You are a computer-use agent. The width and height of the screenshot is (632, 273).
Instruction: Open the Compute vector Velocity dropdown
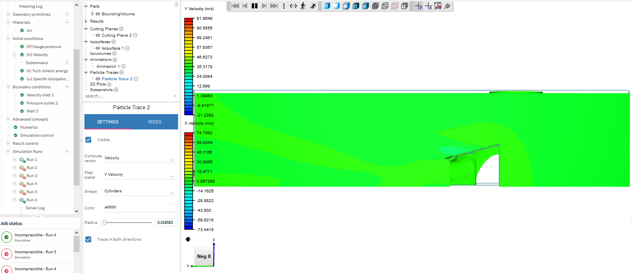pos(141,158)
